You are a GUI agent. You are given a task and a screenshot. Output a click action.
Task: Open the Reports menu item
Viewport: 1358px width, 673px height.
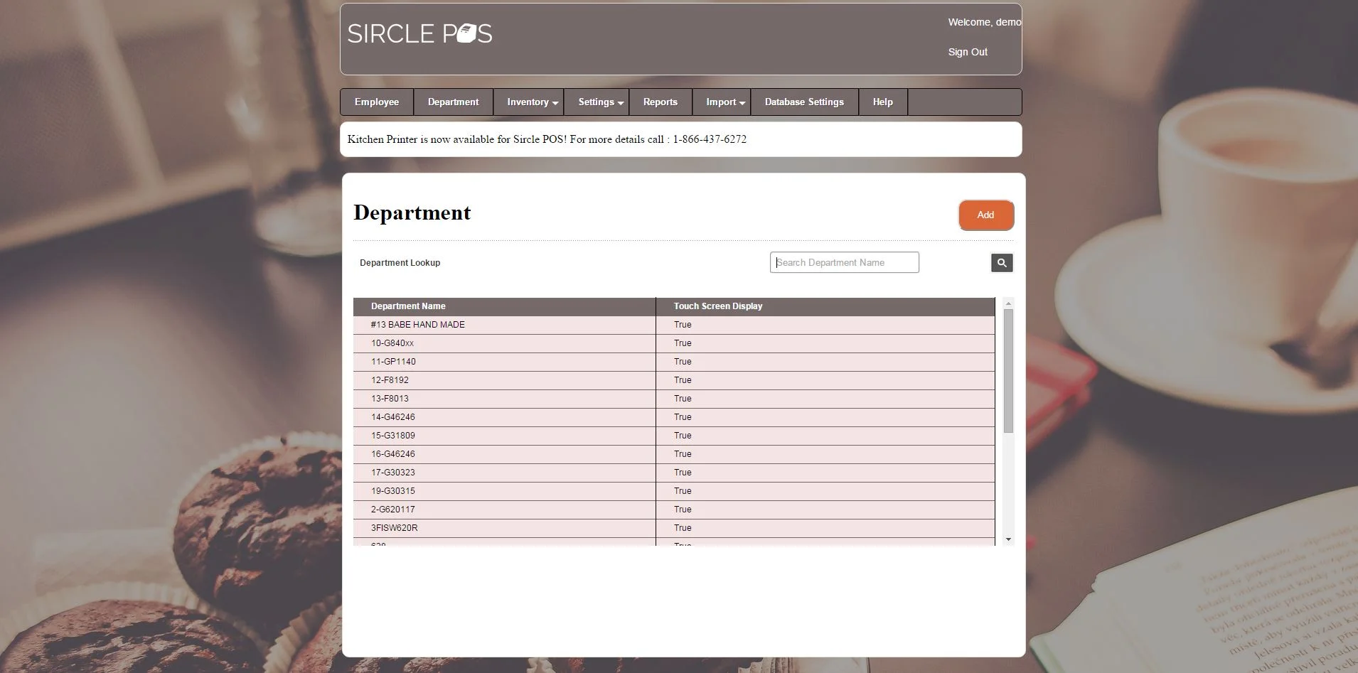(x=661, y=102)
